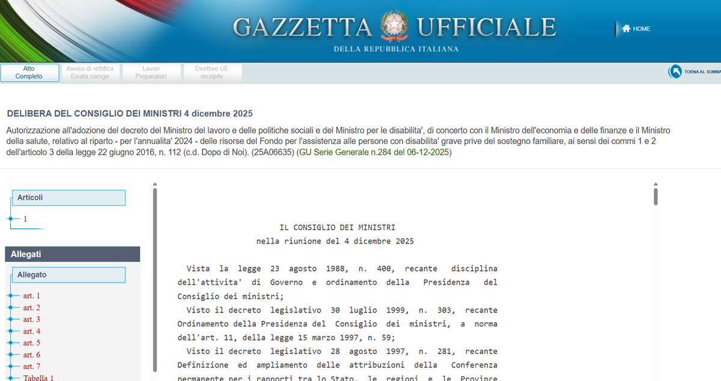Open the Atto Completo tab

(29, 73)
